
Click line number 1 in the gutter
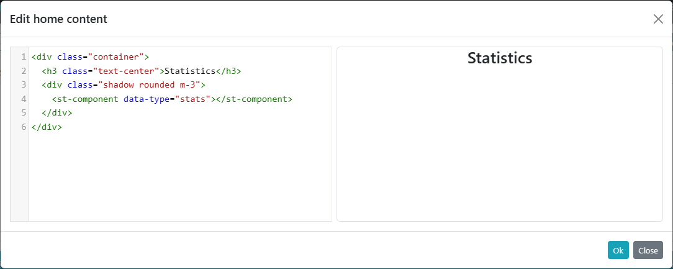[x=23, y=57]
